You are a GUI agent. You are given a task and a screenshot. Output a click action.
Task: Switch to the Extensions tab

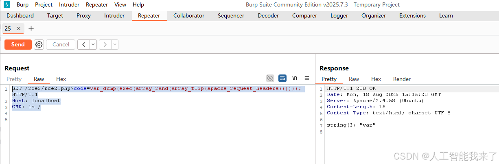[412, 16]
